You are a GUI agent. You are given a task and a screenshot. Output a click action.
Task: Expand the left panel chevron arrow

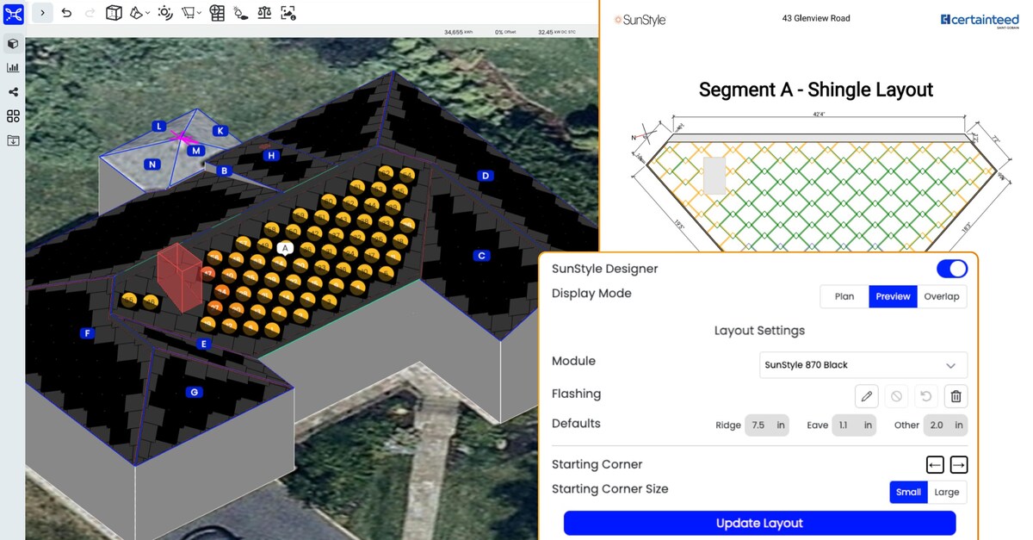43,13
